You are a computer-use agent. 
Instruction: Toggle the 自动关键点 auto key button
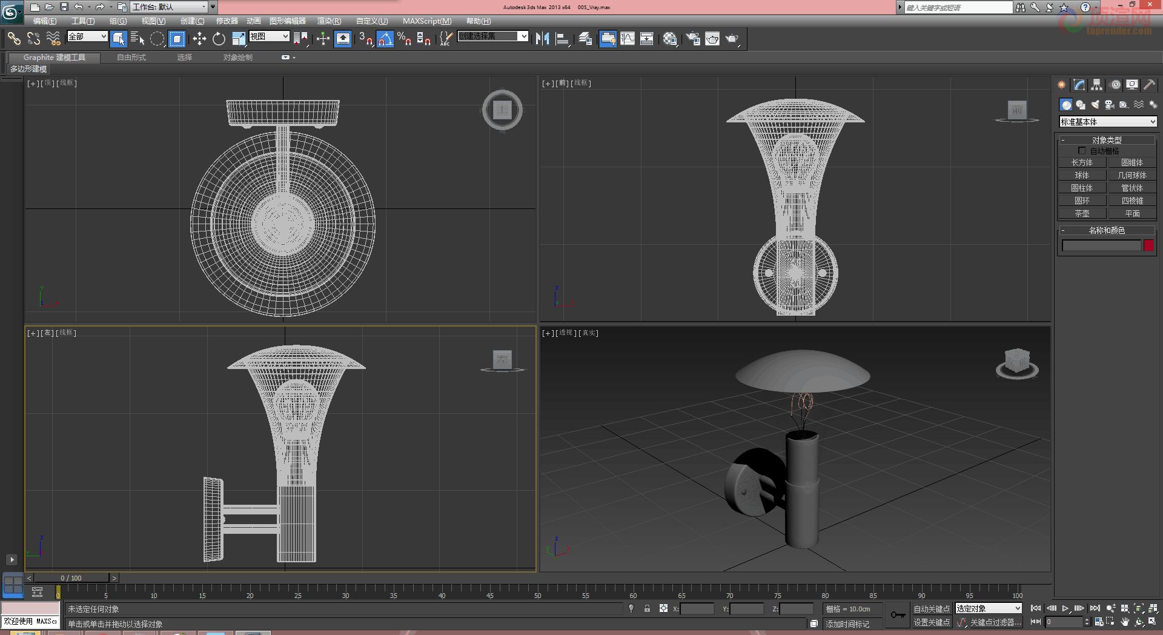pyautogui.click(x=932, y=609)
